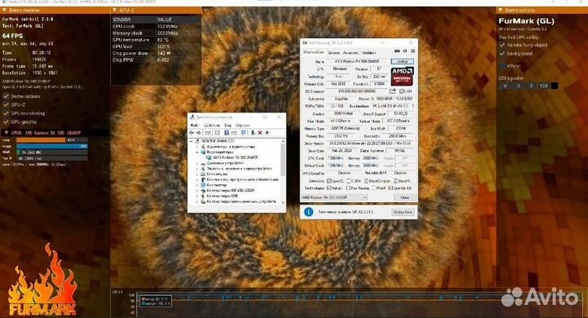This screenshot has width=588, height=318.
Task: Switch to Sensors tab in GPU-Z
Action: click(x=334, y=53)
